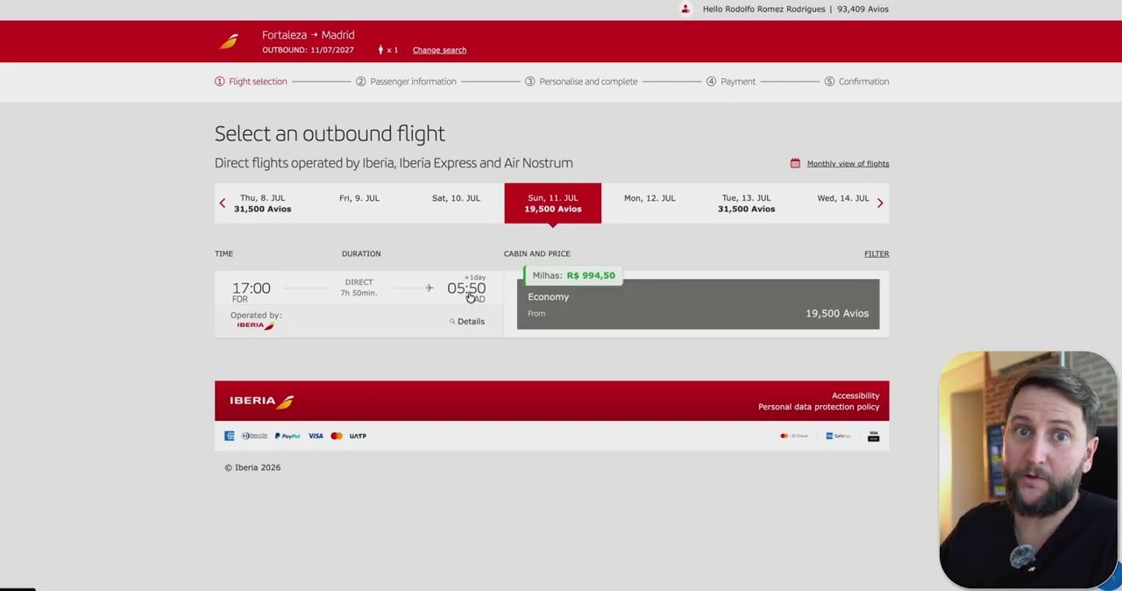Open Personal data protection policy link
This screenshot has height=591, width=1122.
tap(819, 407)
